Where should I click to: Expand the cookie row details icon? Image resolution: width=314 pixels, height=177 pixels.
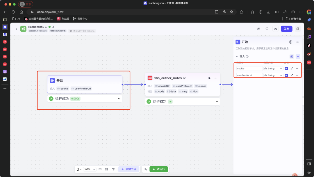pyautogui.click(x=292, y=69)
